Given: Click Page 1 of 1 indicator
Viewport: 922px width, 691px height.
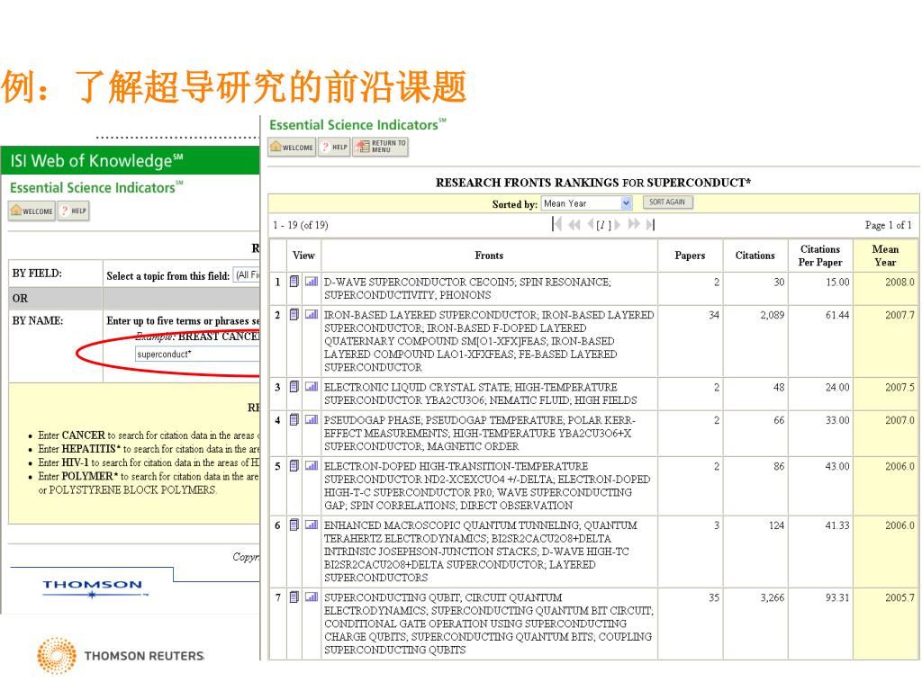Looking at the screenshot, I should (x=888, y=225).
